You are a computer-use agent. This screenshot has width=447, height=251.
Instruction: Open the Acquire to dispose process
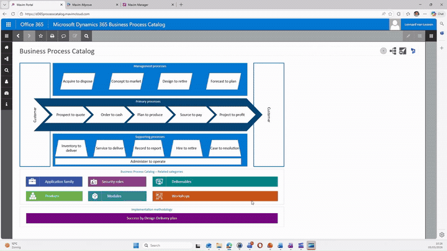[x=78, y=81]
